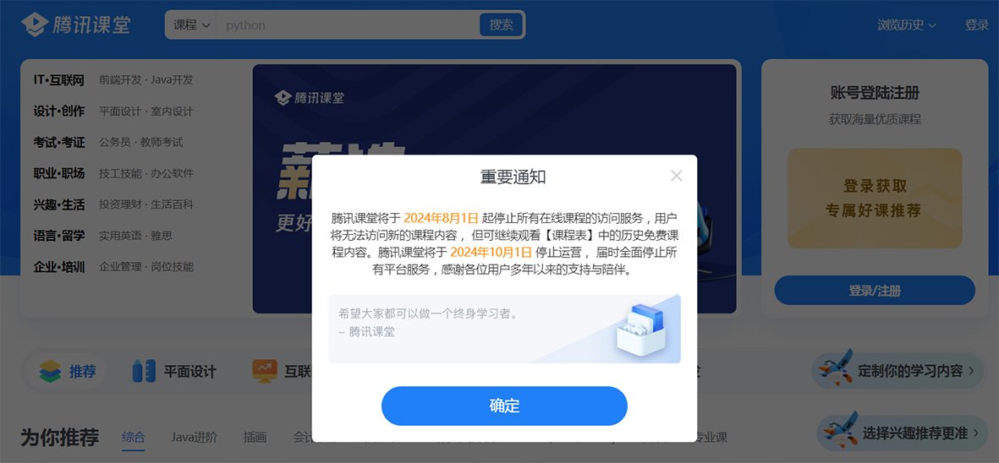Switch to the Java进阶 tab
Image resolution: width=999 pixels, height=463 pixels.
[194, 438]
